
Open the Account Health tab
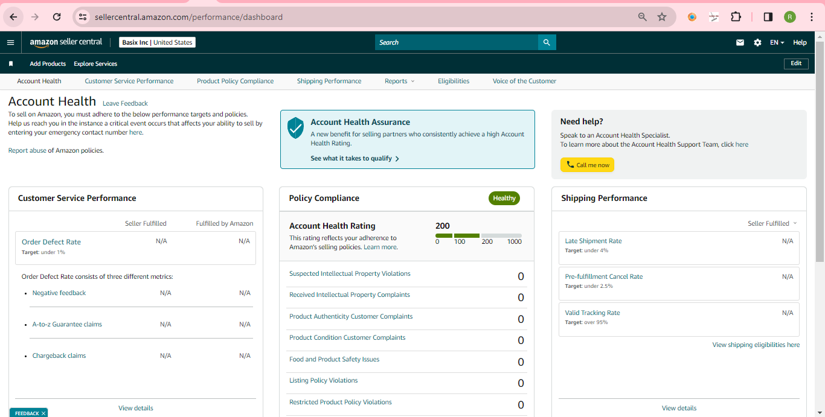(x=39, y=81)
